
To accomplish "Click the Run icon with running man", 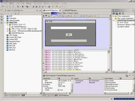I will point(23,7).
